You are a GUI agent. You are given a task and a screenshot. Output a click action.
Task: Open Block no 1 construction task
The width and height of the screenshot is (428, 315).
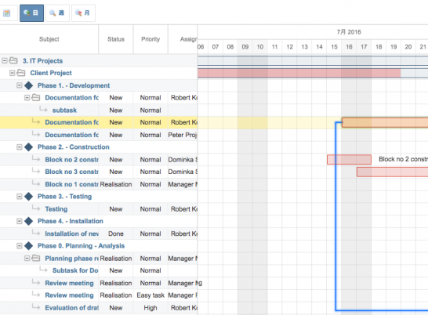point(72,184)
